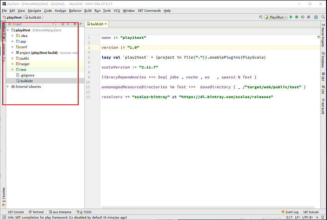Collapse the play2test root node
The width and height of the screenshot is (327, 220).
8,30
